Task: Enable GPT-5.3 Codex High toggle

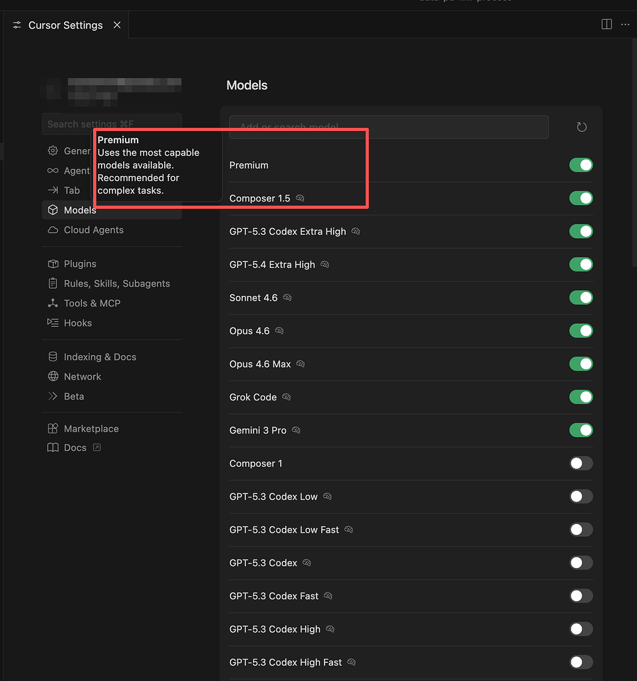Action: tap(581, 629)
